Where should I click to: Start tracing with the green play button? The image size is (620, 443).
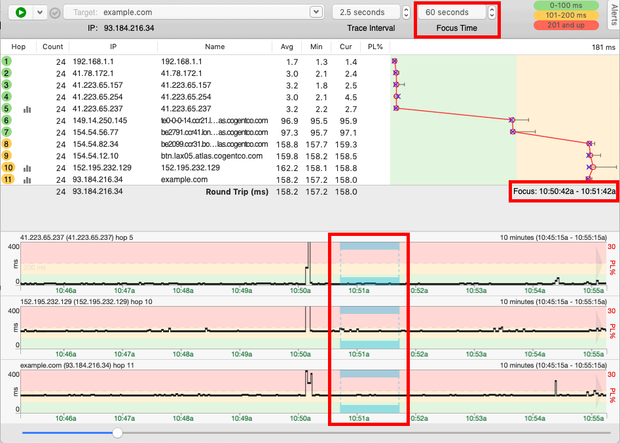pos(21,12)
